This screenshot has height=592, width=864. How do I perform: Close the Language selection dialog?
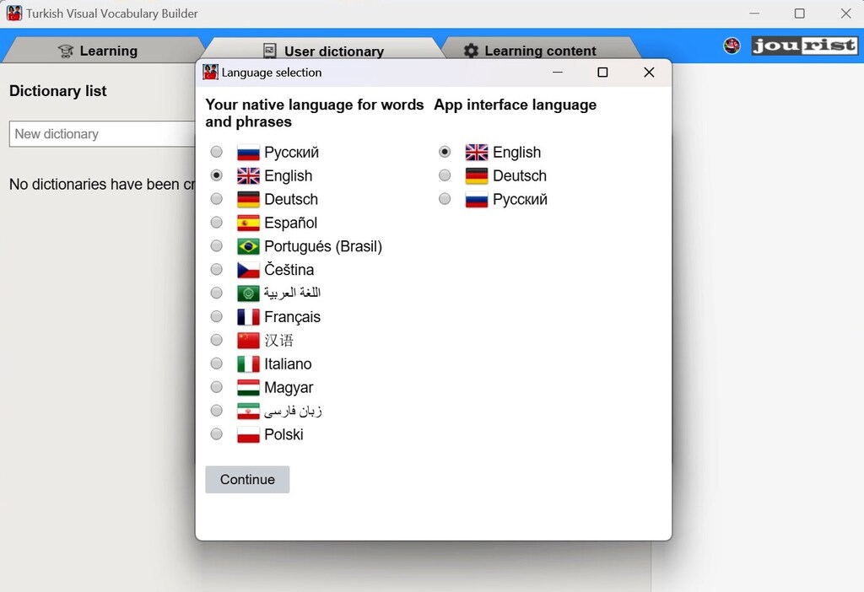coord(649,73)
